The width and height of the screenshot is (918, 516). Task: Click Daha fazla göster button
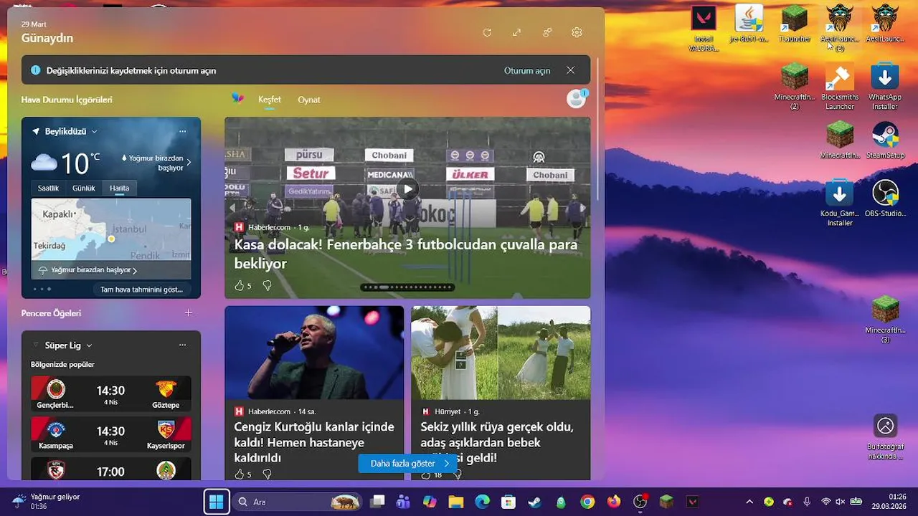click(407, 464)
